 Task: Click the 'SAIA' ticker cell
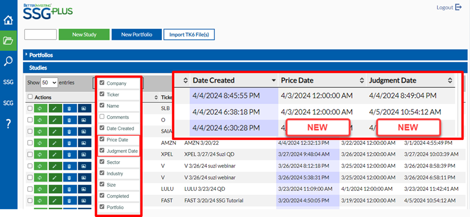(x=166, y=131)
